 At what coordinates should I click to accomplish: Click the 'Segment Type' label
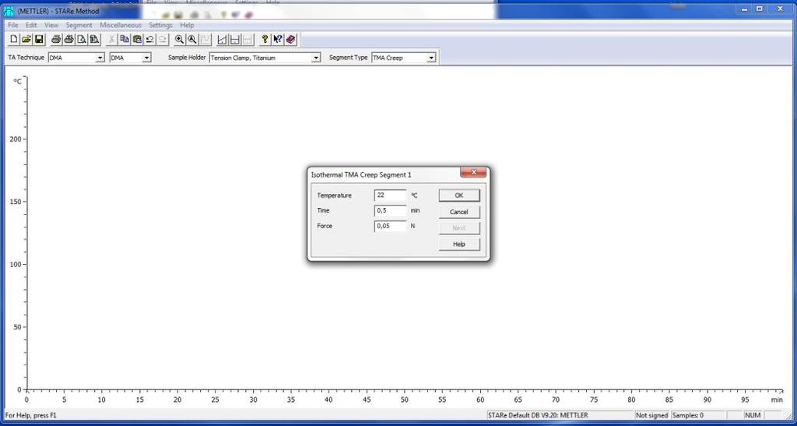pos(348,58)
